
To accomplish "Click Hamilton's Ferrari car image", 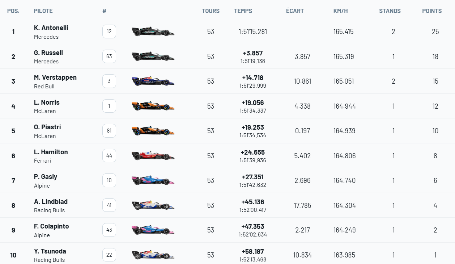I will 153,156.
